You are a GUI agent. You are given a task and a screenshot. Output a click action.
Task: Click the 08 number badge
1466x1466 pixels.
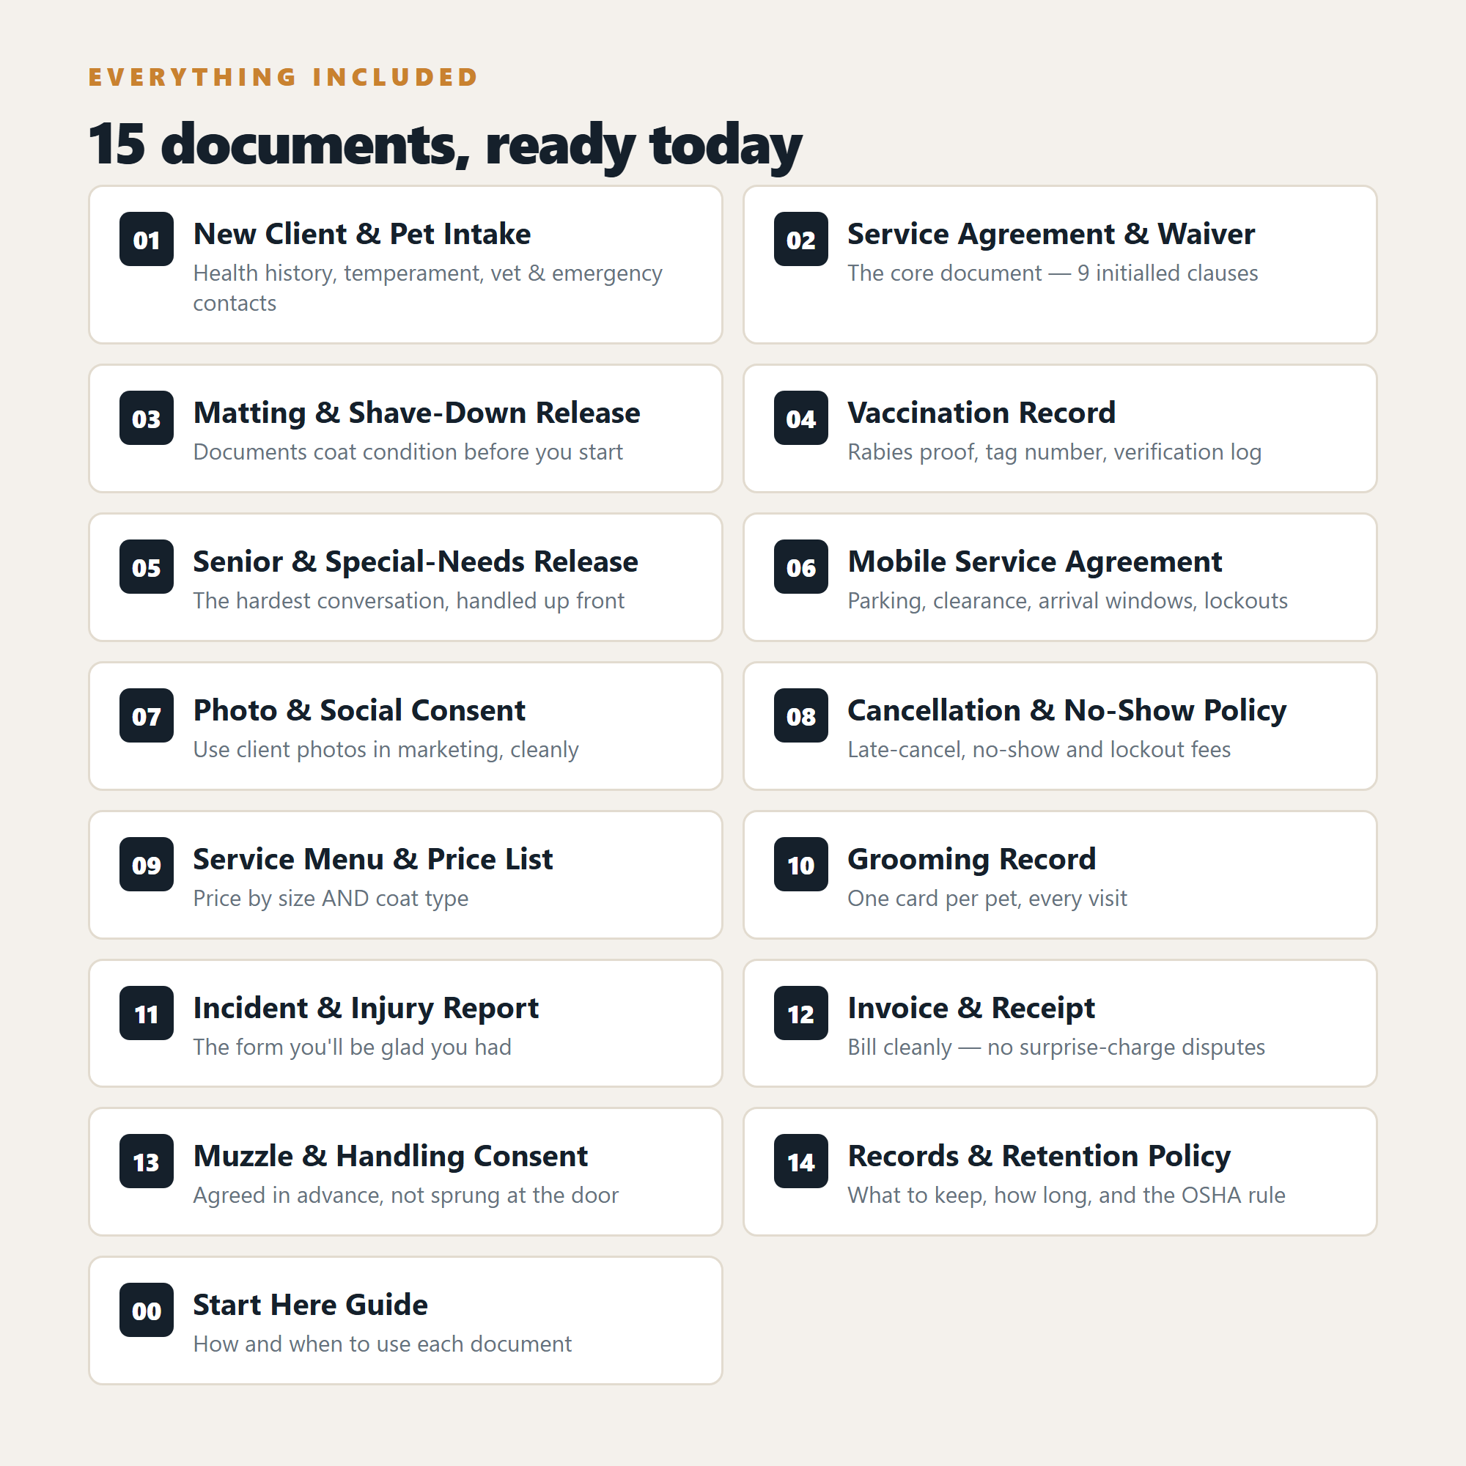tap(800, 715)
